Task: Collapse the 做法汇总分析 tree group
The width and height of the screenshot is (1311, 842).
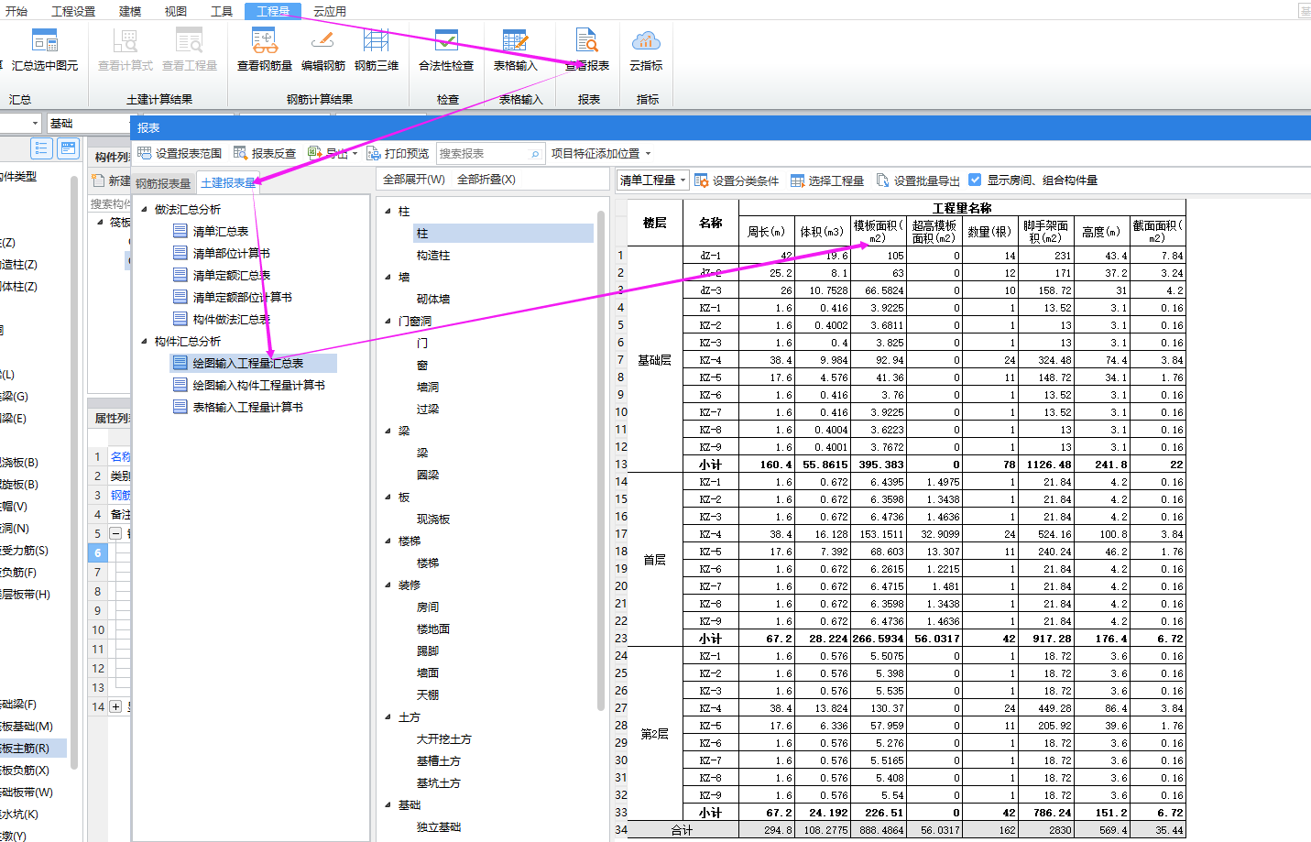Action: pyautogui.click(x=144, y=209)
